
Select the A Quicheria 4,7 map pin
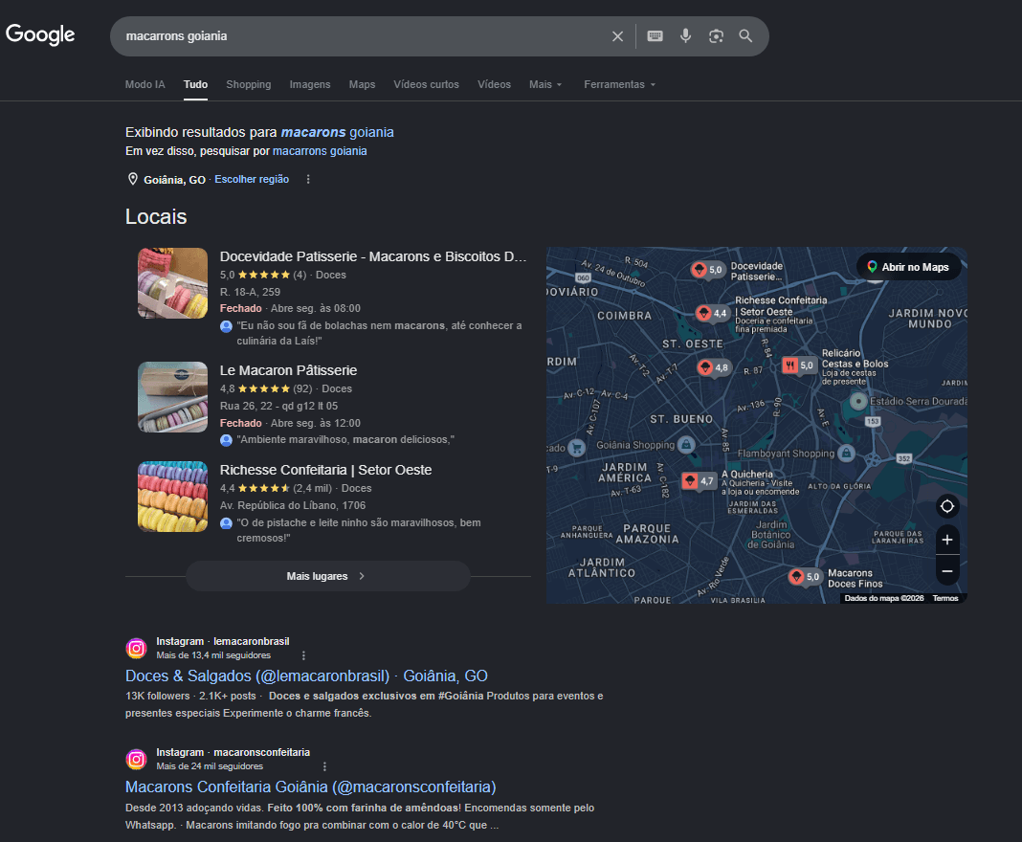pyautogui.click(x=699, y=481)
